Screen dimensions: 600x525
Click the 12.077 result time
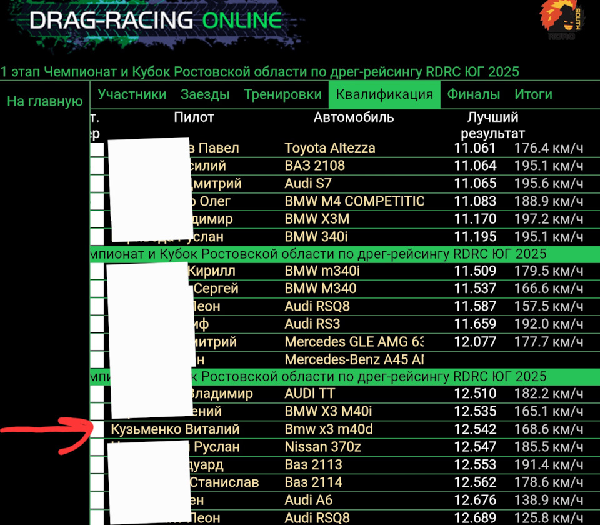point(475,342)
